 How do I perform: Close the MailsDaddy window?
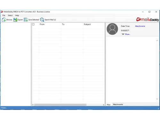pos(156,12)
